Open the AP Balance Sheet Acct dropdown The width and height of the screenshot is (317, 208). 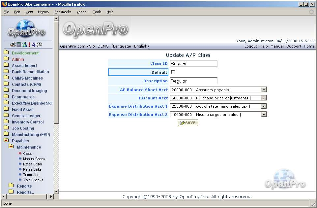pyautogui.click(x=264, y=90)
